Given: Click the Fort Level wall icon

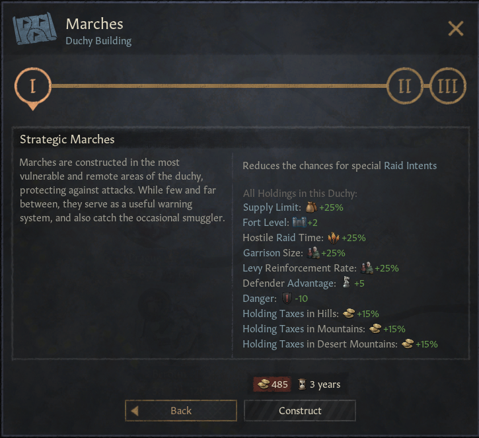Looking at the screenshot, I should click(299, 223).
